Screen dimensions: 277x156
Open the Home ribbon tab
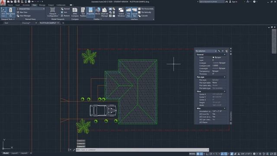(x=10, y=5)
